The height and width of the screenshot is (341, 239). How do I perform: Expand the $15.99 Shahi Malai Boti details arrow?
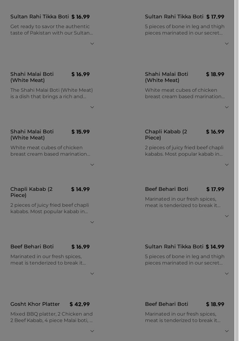pos(92,165)
